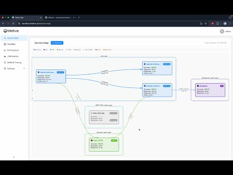
Task: Click the JVM Metrics chart icon
Action: [5, 56]
